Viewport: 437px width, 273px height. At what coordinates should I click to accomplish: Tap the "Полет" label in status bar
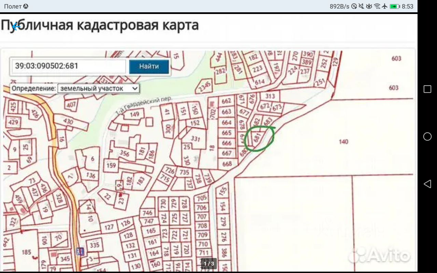point(13,6)
